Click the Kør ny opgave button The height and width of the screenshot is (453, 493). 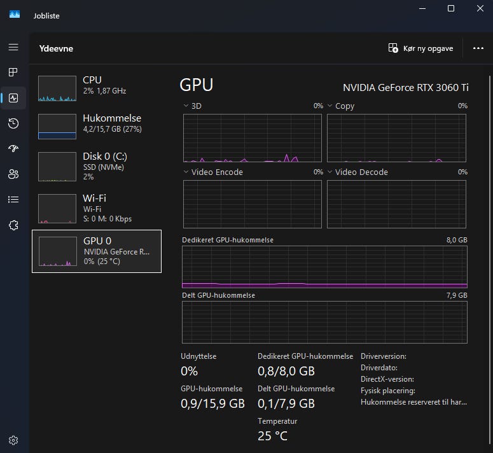420,48
